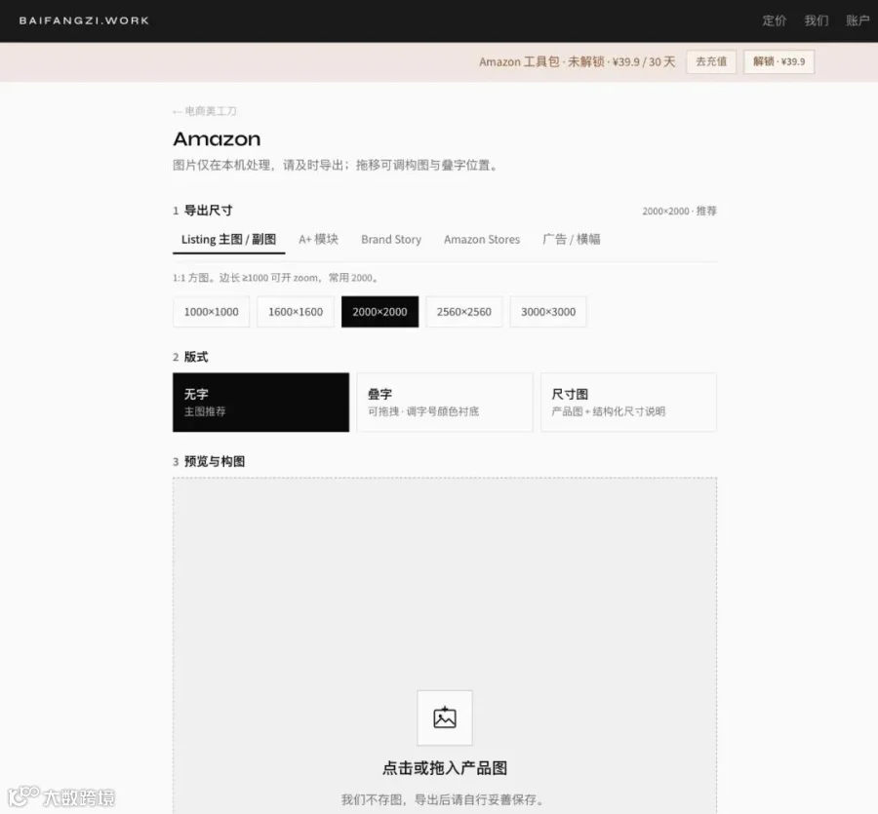Screen dimensions: 878x814
Task: Go to the 我们 page
Action: (816, 20)
